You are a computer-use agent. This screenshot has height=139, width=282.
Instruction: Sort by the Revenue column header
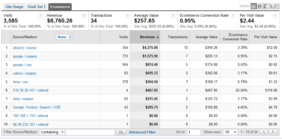click(x=147, y=37)
